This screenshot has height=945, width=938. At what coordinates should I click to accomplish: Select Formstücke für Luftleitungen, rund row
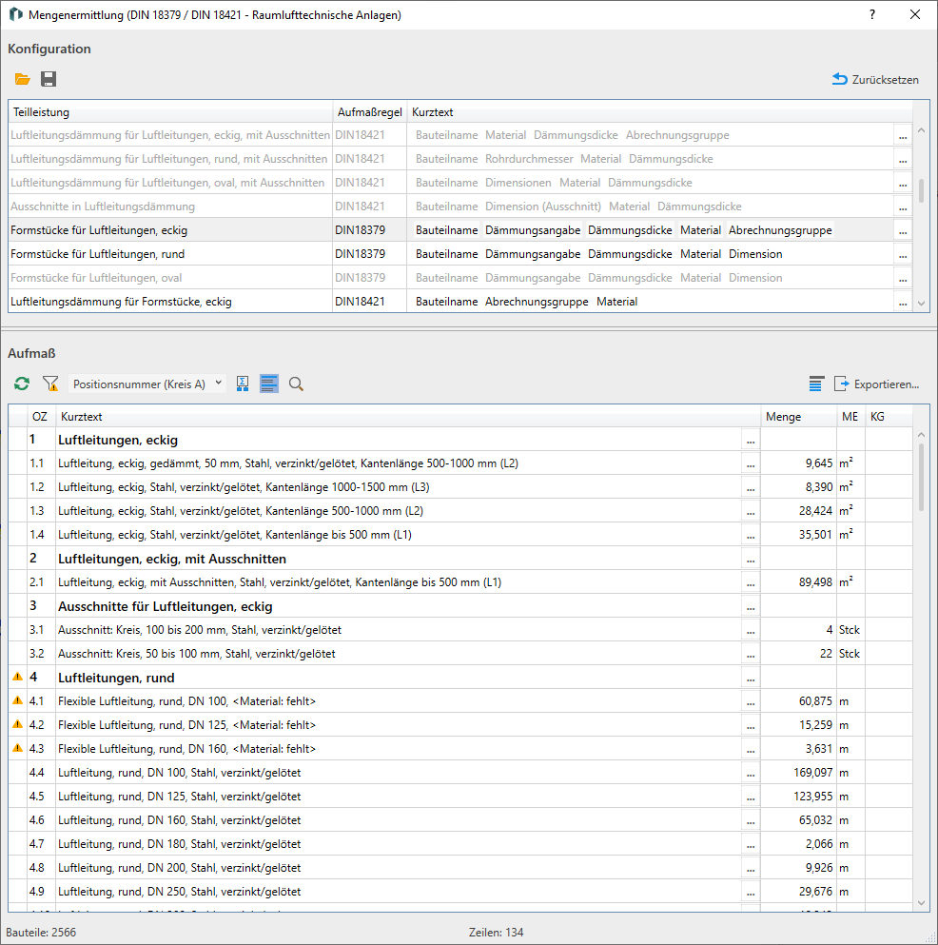pyautogui.click(x=460, y=254)
